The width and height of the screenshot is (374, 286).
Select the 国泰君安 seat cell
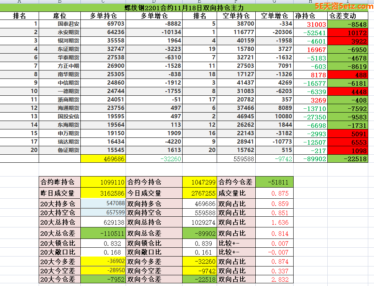pyautogui.click(x=60, y=24)
